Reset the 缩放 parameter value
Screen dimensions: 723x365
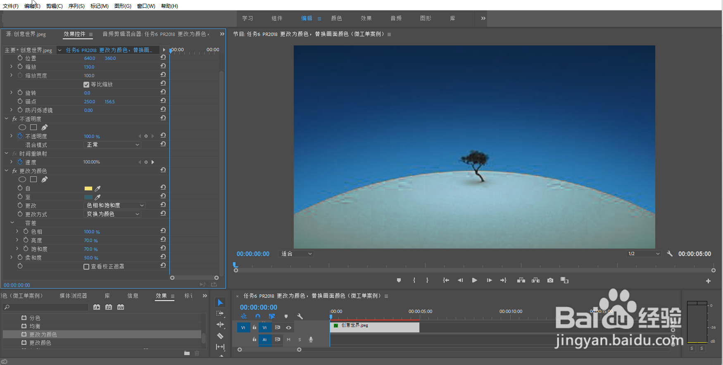coord(163,66)
